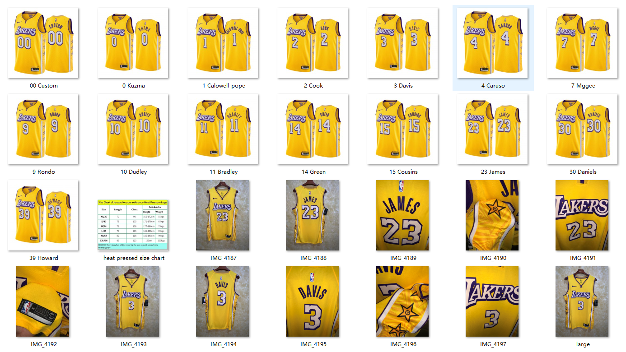This screenshot has width=626, height=352.
Task: Select the 7 Mggee jersey thumbnail
Action: 582,43
